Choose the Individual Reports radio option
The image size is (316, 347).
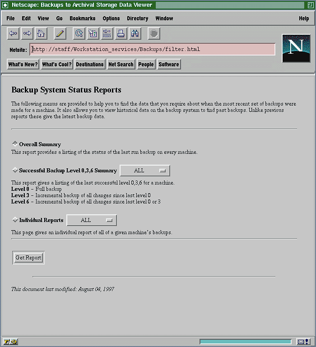coord(15,220)
